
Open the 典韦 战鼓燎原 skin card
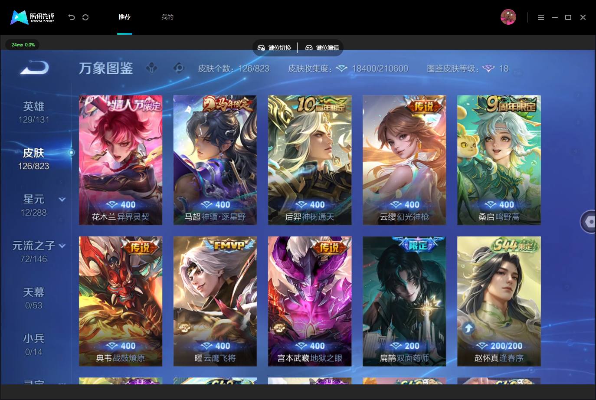click(x=121, y=302)
